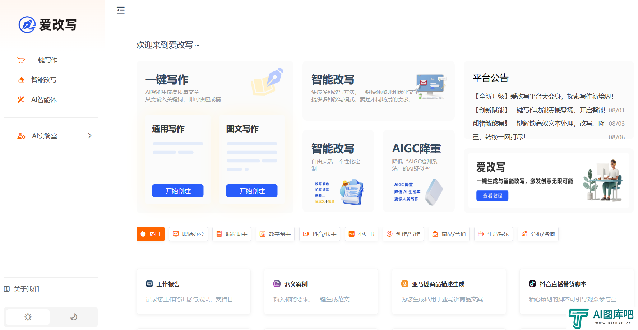Select the 分析/咨询 category tab
The image size is (638, 330).
[538, 234]
